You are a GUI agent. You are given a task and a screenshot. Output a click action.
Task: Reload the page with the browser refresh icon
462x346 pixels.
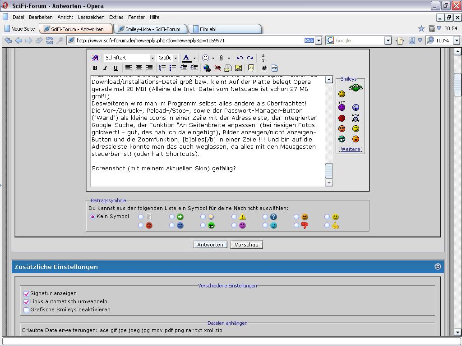pyautogui.click(x=50, y=41)
